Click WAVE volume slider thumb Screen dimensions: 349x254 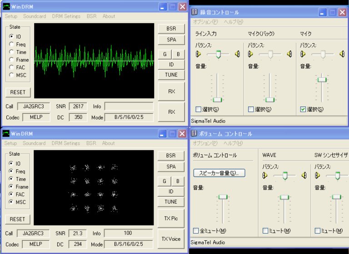[284, 198]
